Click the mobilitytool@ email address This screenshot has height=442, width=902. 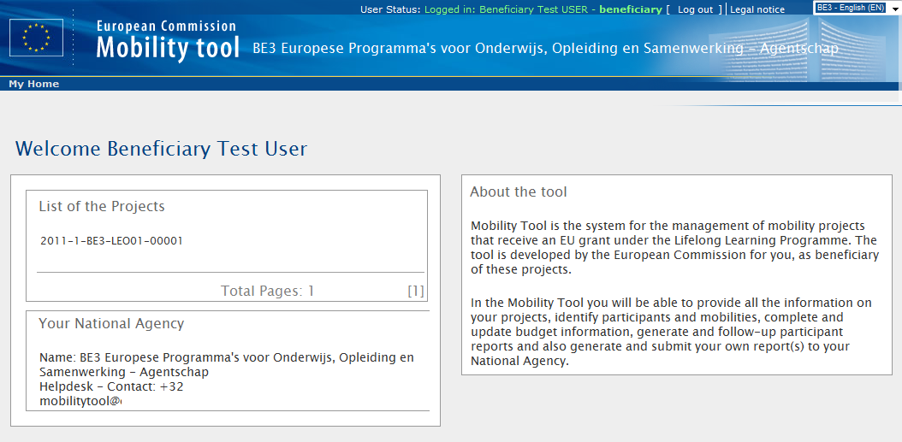(x=81, y=402)
